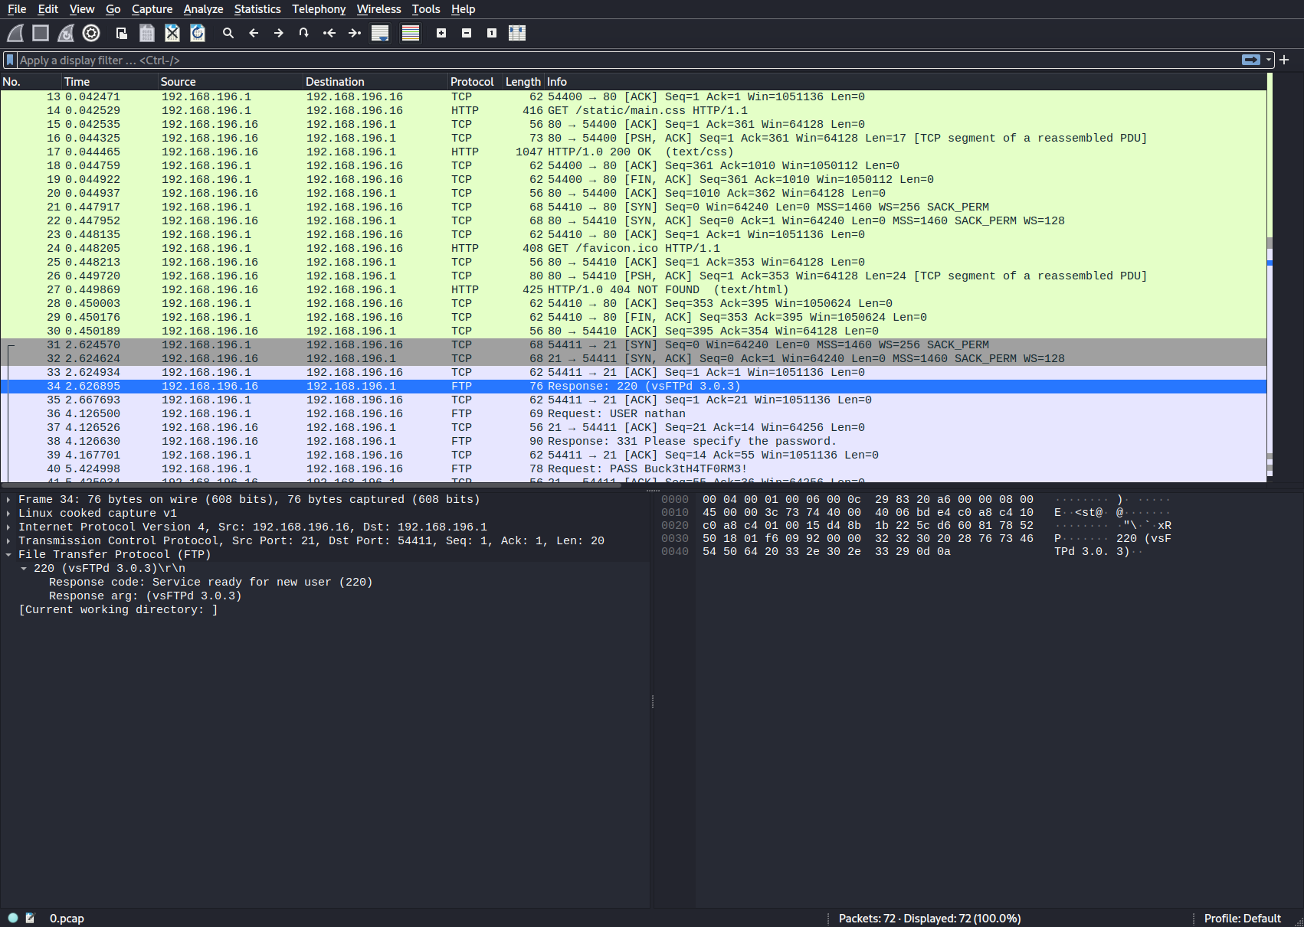
Task: Go to specified packet icon
Action: (x=304, y=33)
